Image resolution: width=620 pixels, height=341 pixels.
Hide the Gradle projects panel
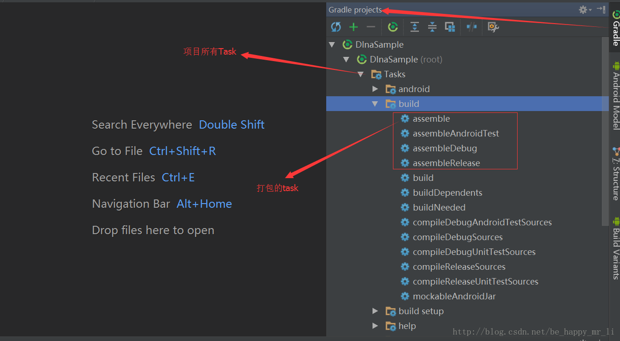[601, 9]
